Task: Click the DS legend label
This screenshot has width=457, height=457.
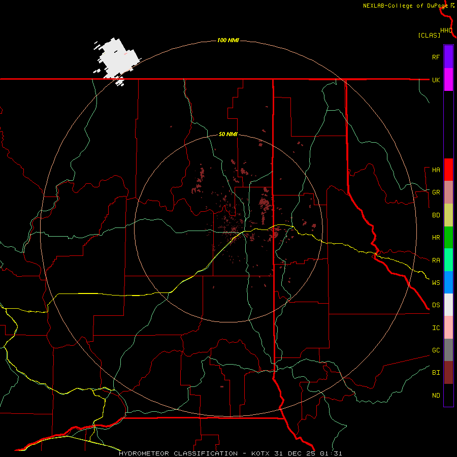Action: coord(436,305)
